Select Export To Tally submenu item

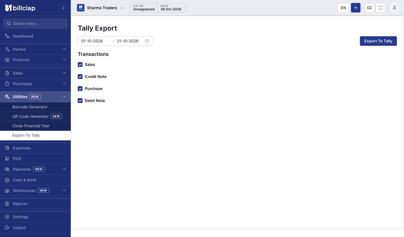(x=35, y=135)
